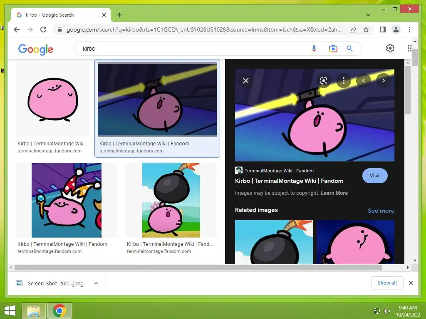Click the Visit button
The image size is (426, 319).
click(x=375, y=176)
